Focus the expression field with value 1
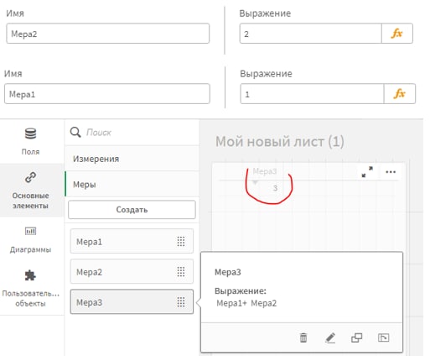This screenshot has width=430, height=361. point(312,94)
